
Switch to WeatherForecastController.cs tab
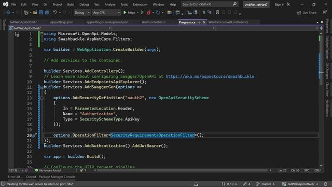(228, 22)
